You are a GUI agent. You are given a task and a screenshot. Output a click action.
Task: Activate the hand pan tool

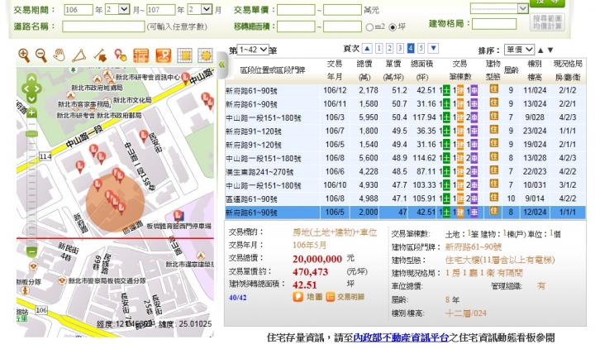[59, 55]
